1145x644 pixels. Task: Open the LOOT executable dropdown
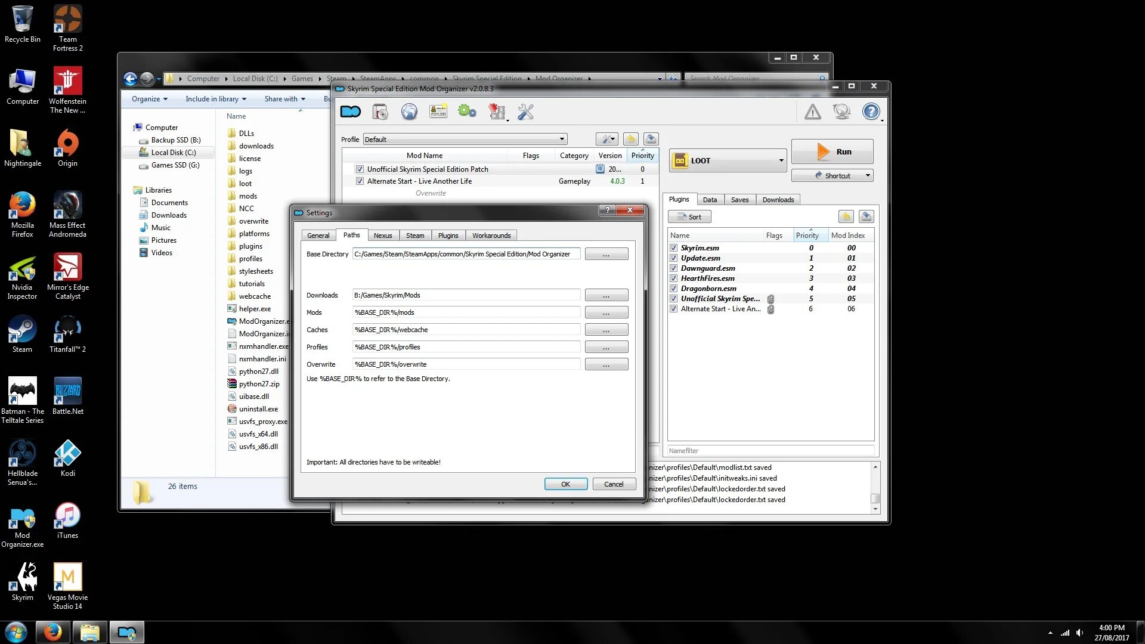728,160
